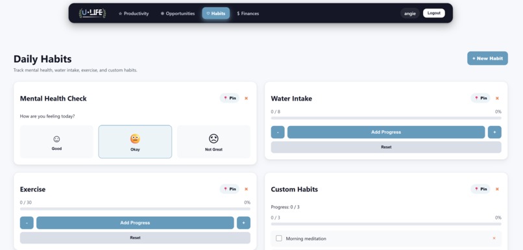
Task: Decrease Water Intake with minus button
Action: pos(278,132)
